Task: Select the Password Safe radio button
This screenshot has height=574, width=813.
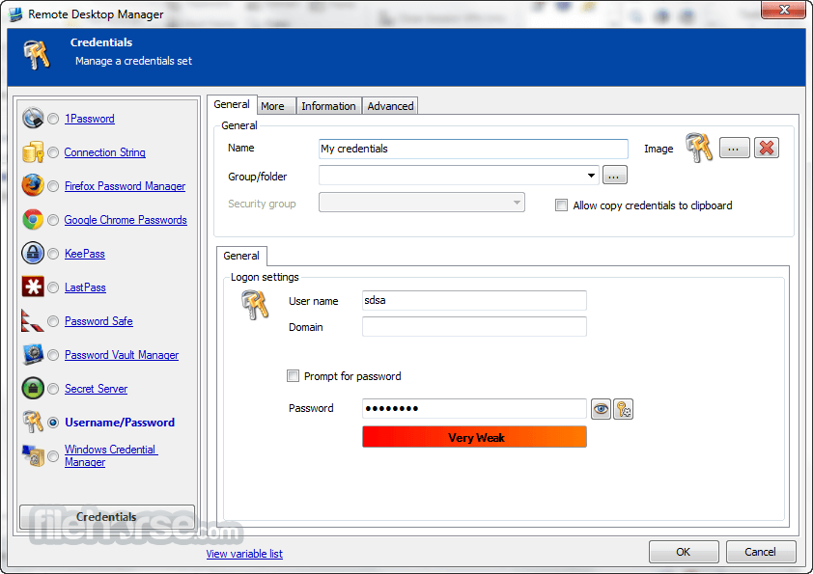Action: (53, 321)
